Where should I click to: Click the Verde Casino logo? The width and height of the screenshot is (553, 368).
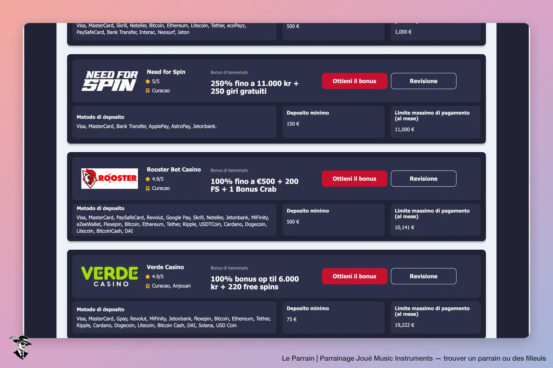pos(109,276)
